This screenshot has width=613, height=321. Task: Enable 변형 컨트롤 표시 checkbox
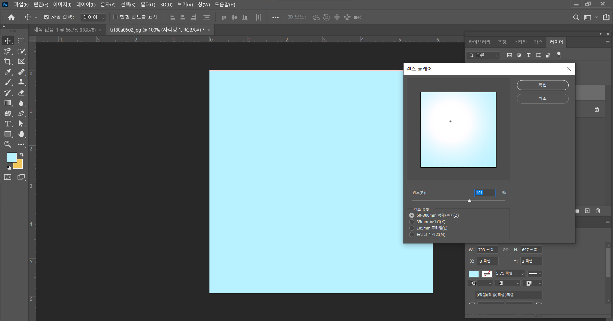[115, 17]
